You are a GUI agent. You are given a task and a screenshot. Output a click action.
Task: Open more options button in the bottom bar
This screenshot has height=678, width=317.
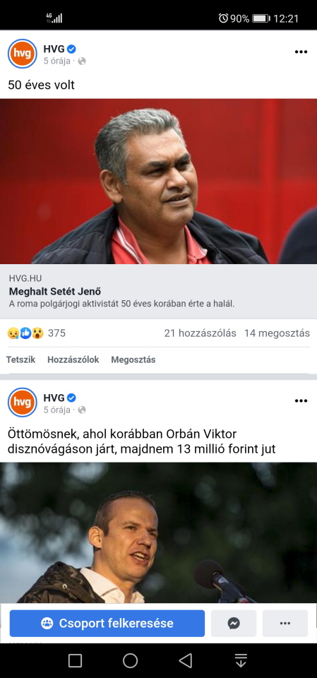coord(285,623)
